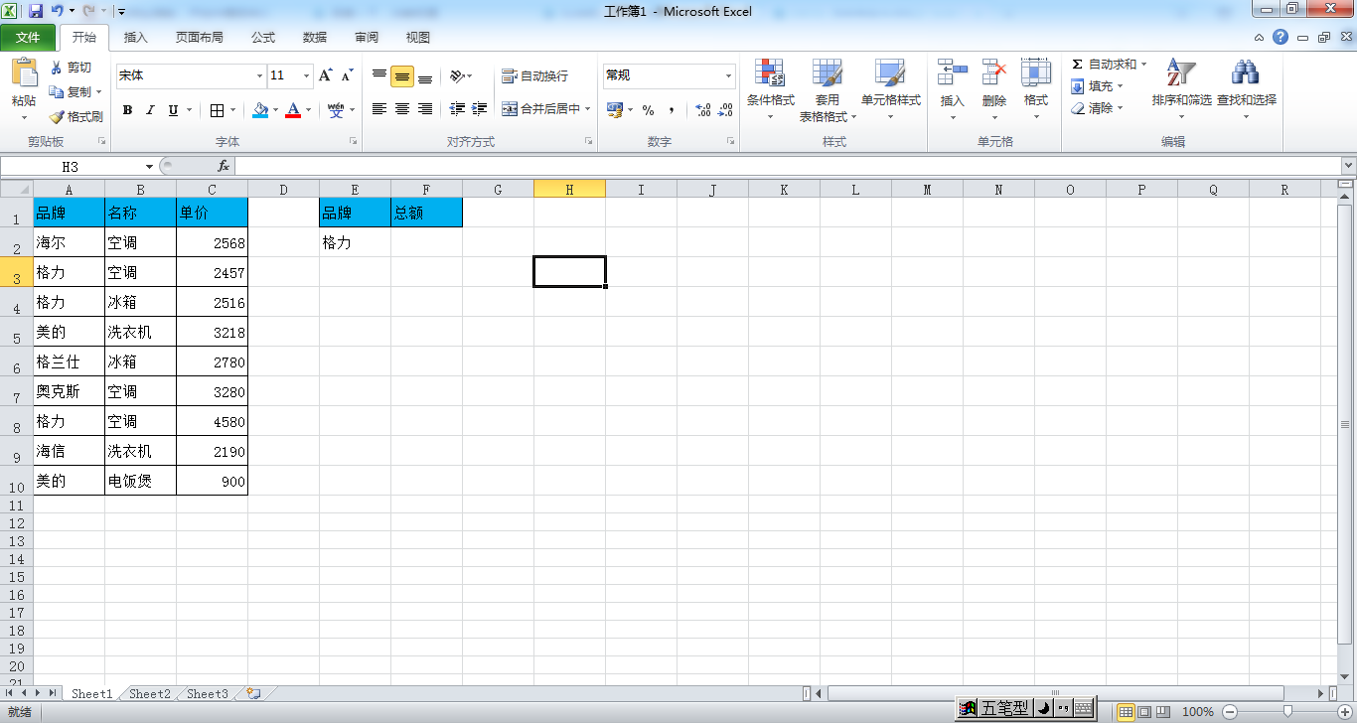Open Cell Styles (单元格样式)

pyautogui.click(x=890, y=90)
